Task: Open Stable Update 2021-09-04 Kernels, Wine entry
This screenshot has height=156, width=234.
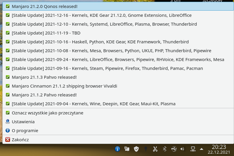Action: pyautogui.click(x=118, y=104)
